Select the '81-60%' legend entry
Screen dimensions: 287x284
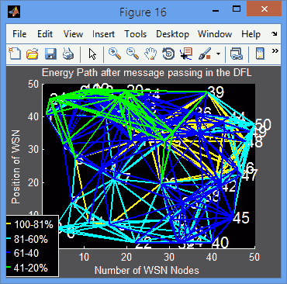31,240
